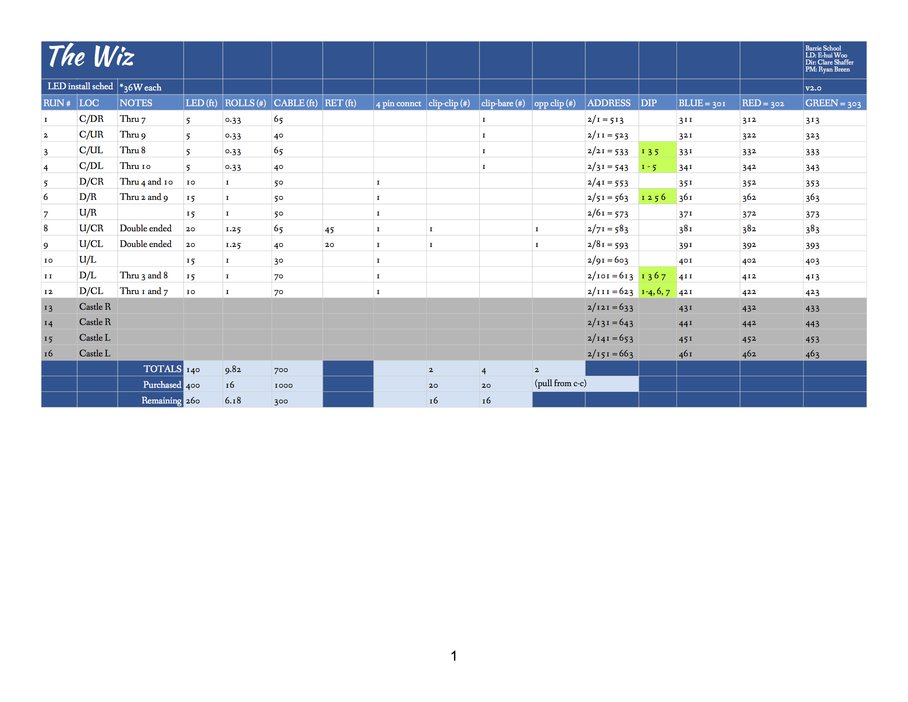Click the ADDRESS column header

(x=609, y=103)
